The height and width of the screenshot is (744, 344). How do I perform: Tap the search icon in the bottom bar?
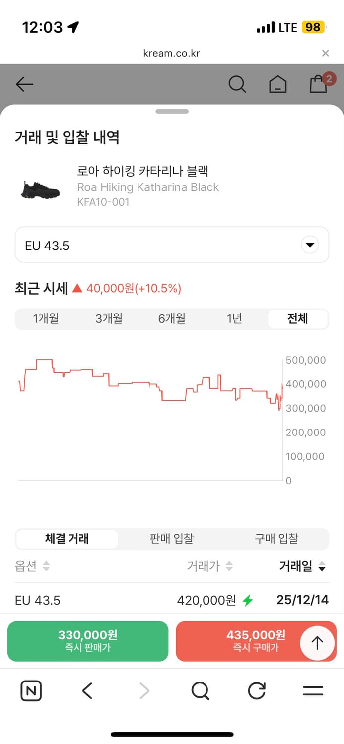pos(200,690)
